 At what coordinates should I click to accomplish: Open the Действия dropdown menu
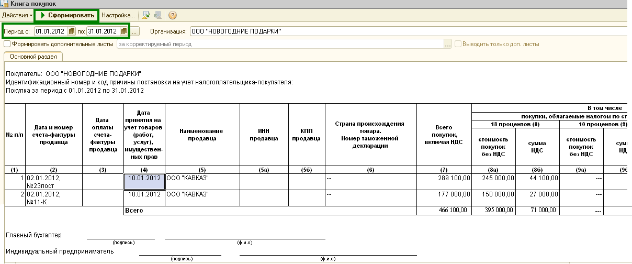click(17, 15)
